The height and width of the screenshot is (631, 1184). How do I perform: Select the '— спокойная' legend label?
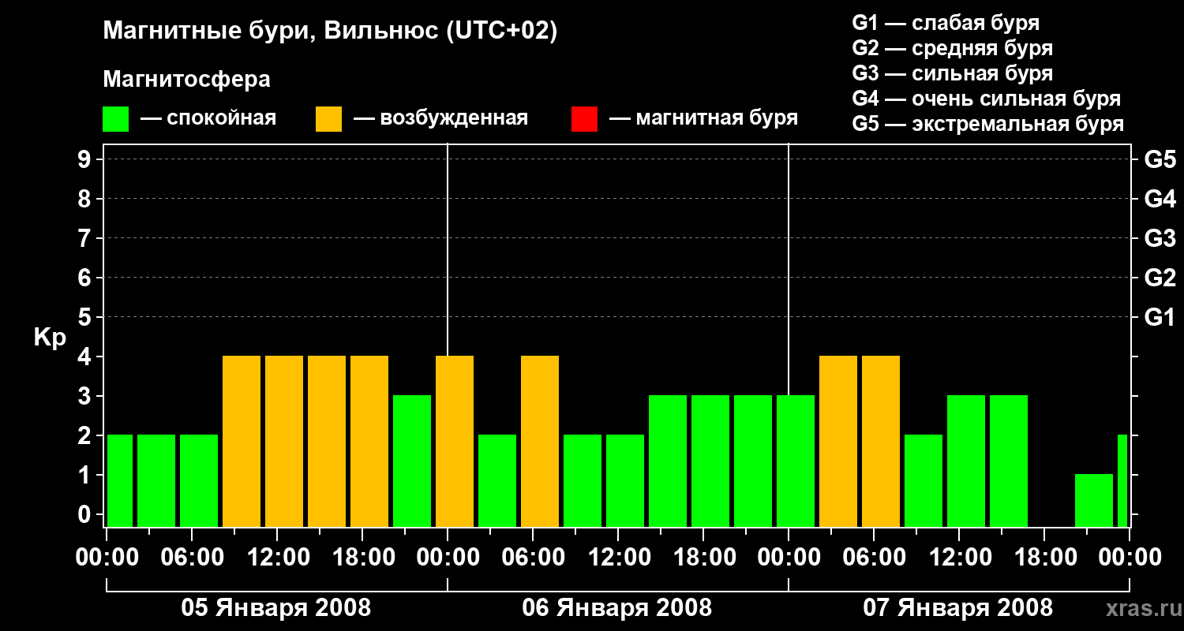tap(208, 118)
